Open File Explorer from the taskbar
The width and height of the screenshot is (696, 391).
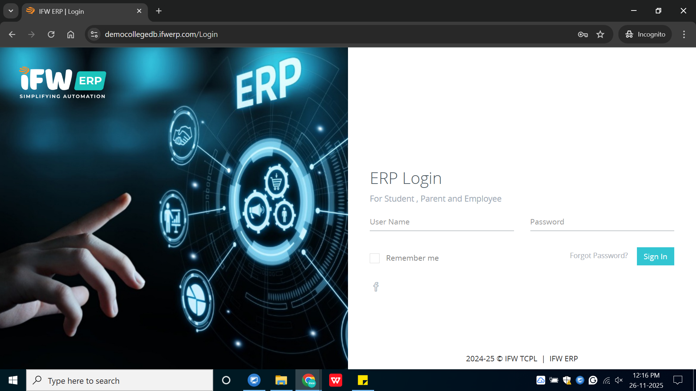pos(281,380)
